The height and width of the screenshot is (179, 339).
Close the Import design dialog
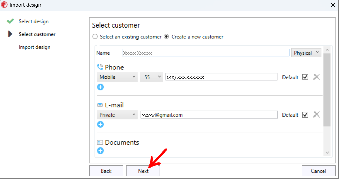coord(333,5)
